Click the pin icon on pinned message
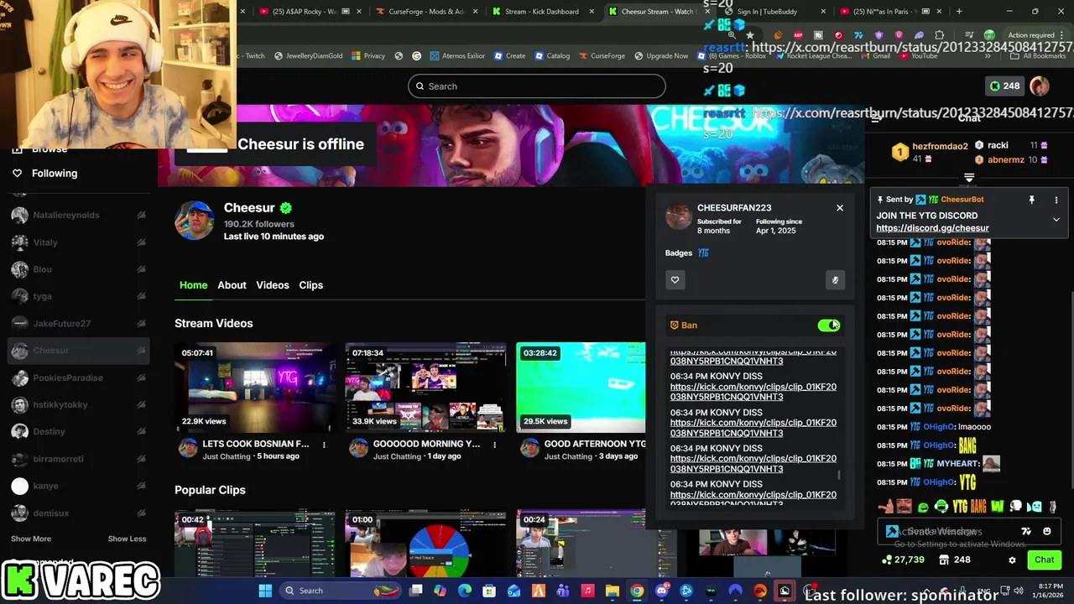 click(1031, 200)
